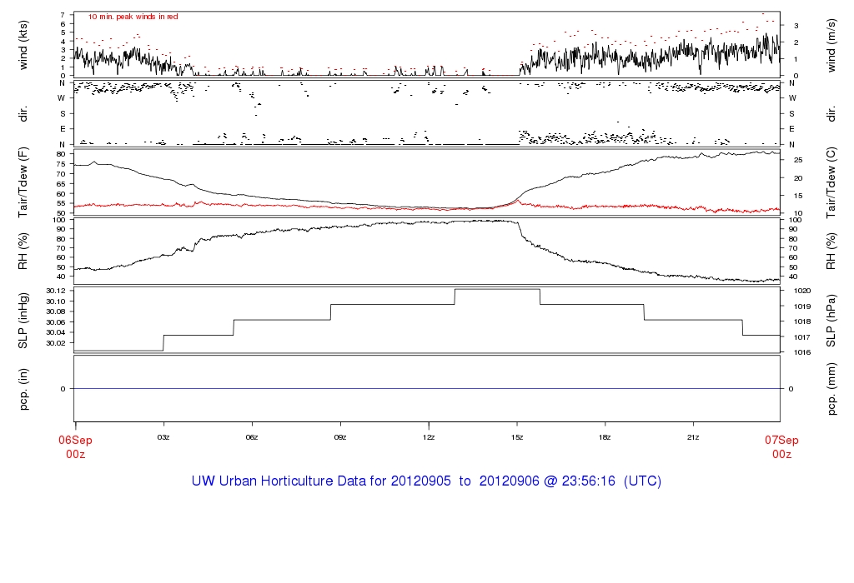Select the "15z" time tick label
This screenshot has height=583, width=854.
pyautogui.click(x=517, y=437)
